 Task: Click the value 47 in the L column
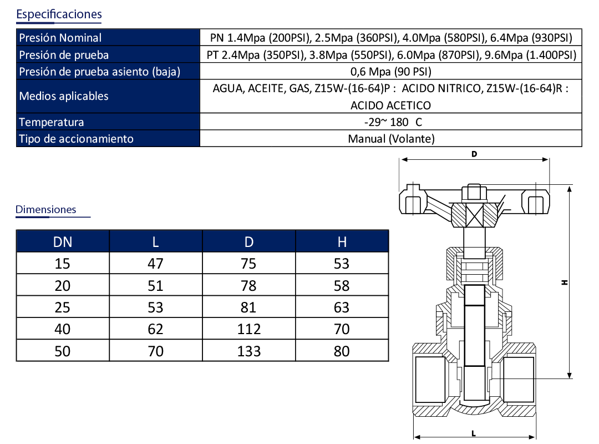tap(156, 264)
